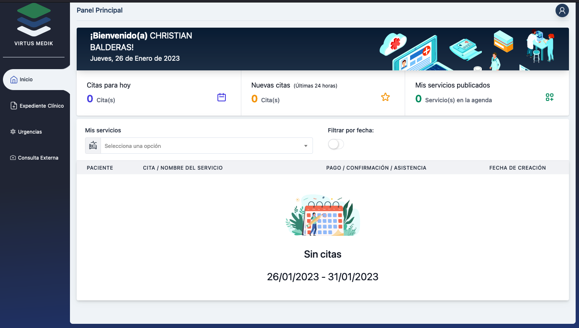Expand the Mis servicios dropdown arrow
This screenshot has height=328, width=579.
(305, 146)
